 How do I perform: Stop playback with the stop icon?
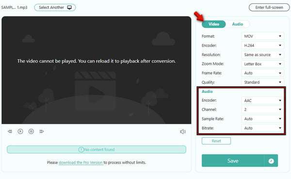tap(31, 132)
